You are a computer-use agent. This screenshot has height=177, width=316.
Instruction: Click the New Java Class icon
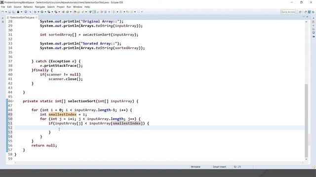(x=68, y=12)
